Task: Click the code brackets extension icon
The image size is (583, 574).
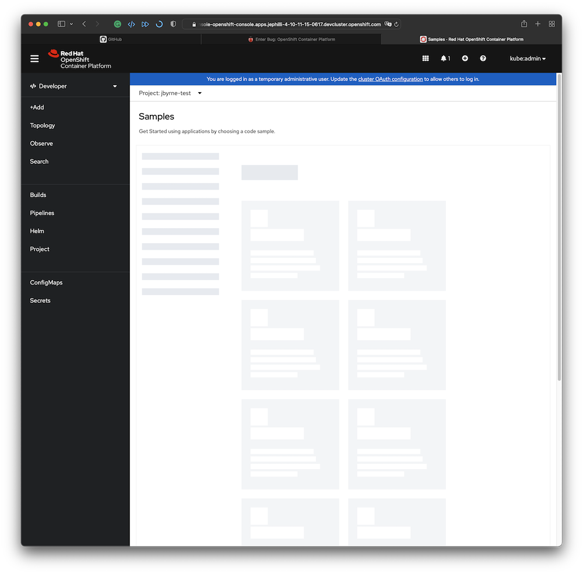Action: [131, 24]
